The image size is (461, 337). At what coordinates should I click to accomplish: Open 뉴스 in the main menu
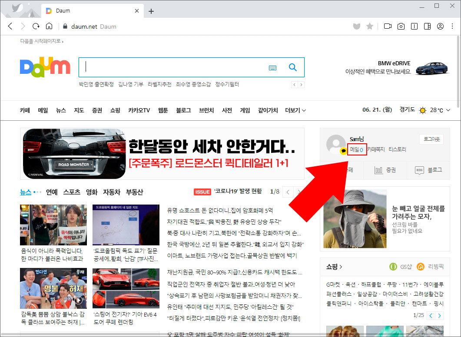[61, 110]
